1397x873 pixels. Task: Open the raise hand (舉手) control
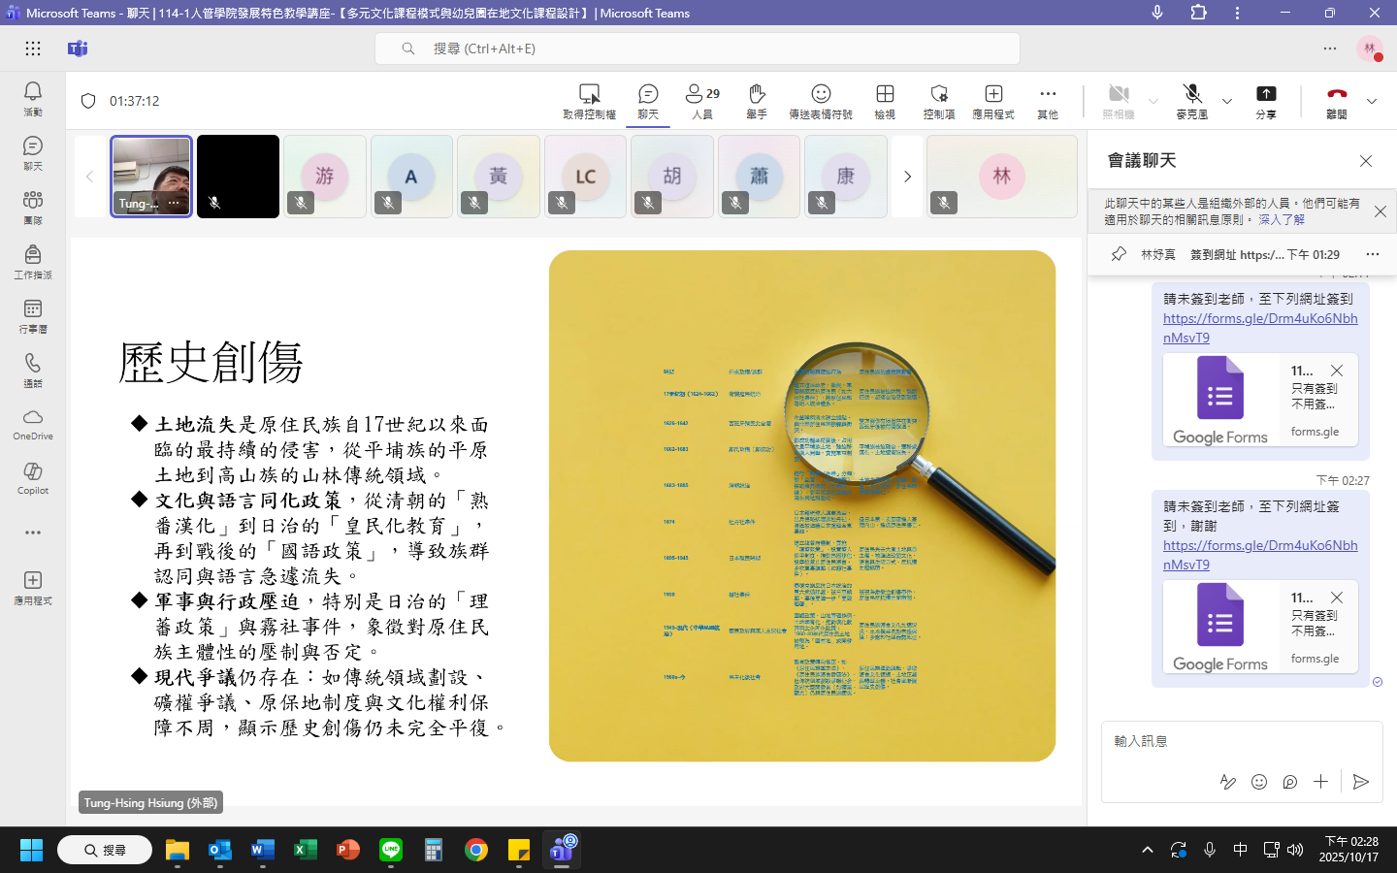click(x=757, y=100)
